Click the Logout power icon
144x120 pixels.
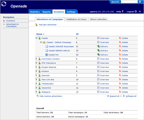136,12
